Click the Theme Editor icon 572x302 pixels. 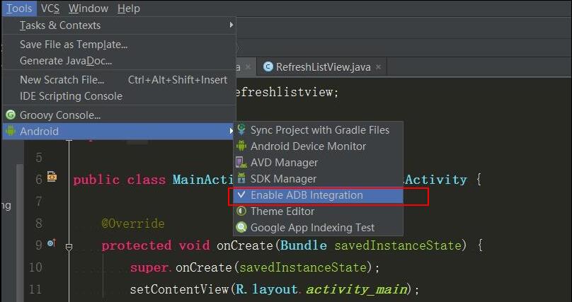tap(241, 211)
